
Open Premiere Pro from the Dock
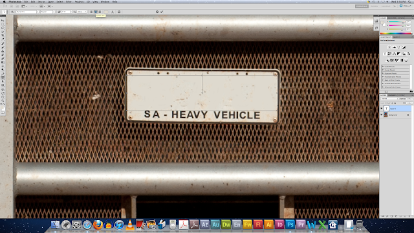point(301,225)
